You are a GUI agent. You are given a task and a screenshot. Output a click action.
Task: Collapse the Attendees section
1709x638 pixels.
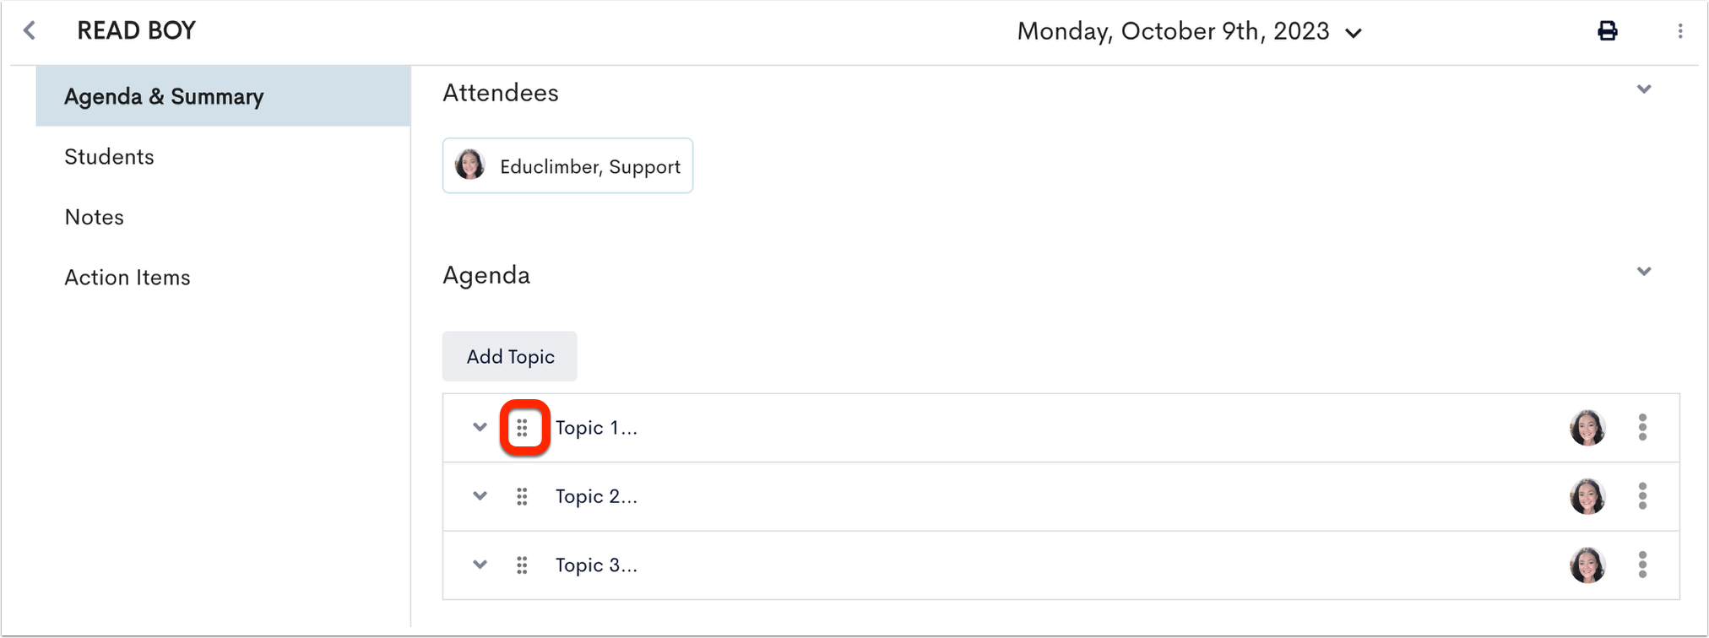(1644, 89)
